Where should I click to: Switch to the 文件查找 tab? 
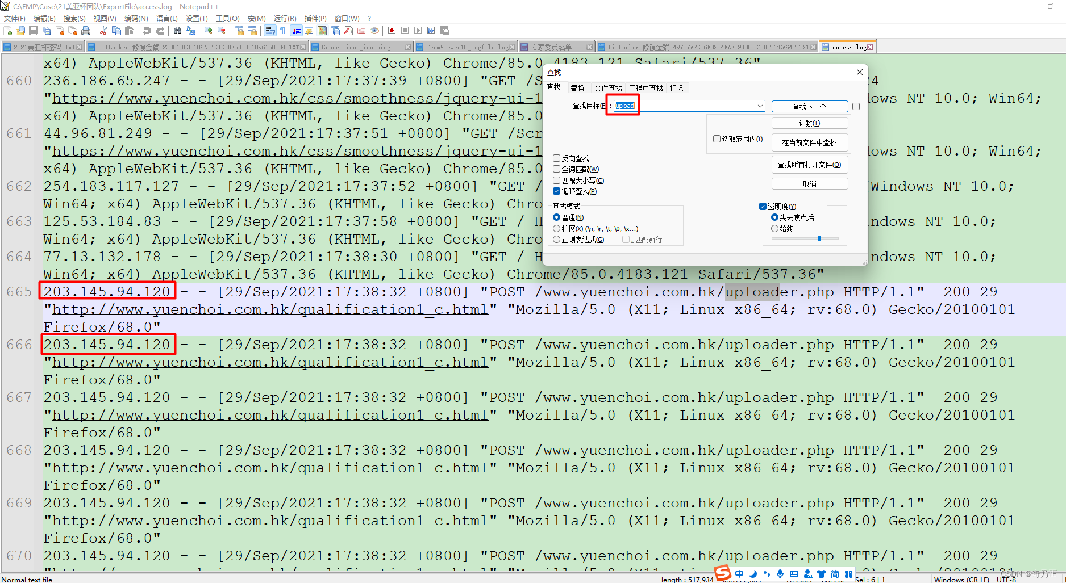tap(608, 88)
